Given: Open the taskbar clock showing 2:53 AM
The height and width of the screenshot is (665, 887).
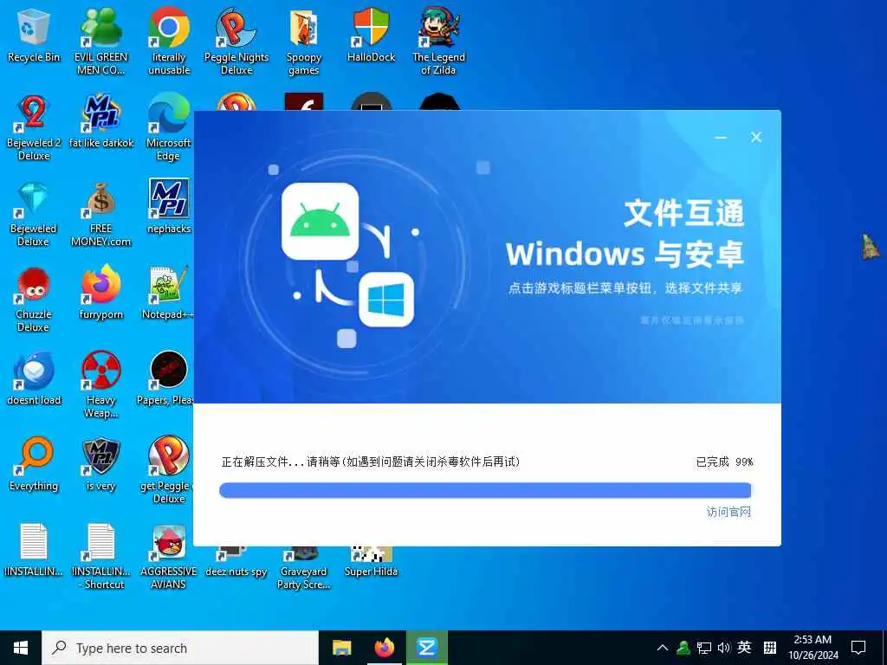Looking at the screenshot, I should coord(813,648).
